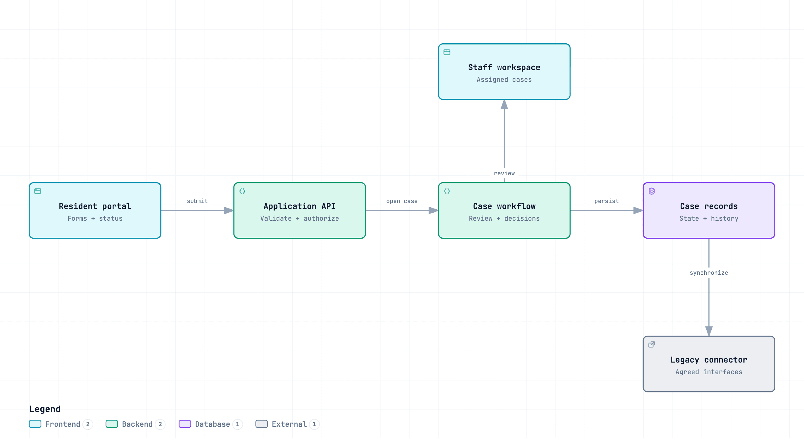The width and height of the screenshot is (804, 439).
Task: Click the window icon on Resident portal node
Action: (x=38, y=191)
